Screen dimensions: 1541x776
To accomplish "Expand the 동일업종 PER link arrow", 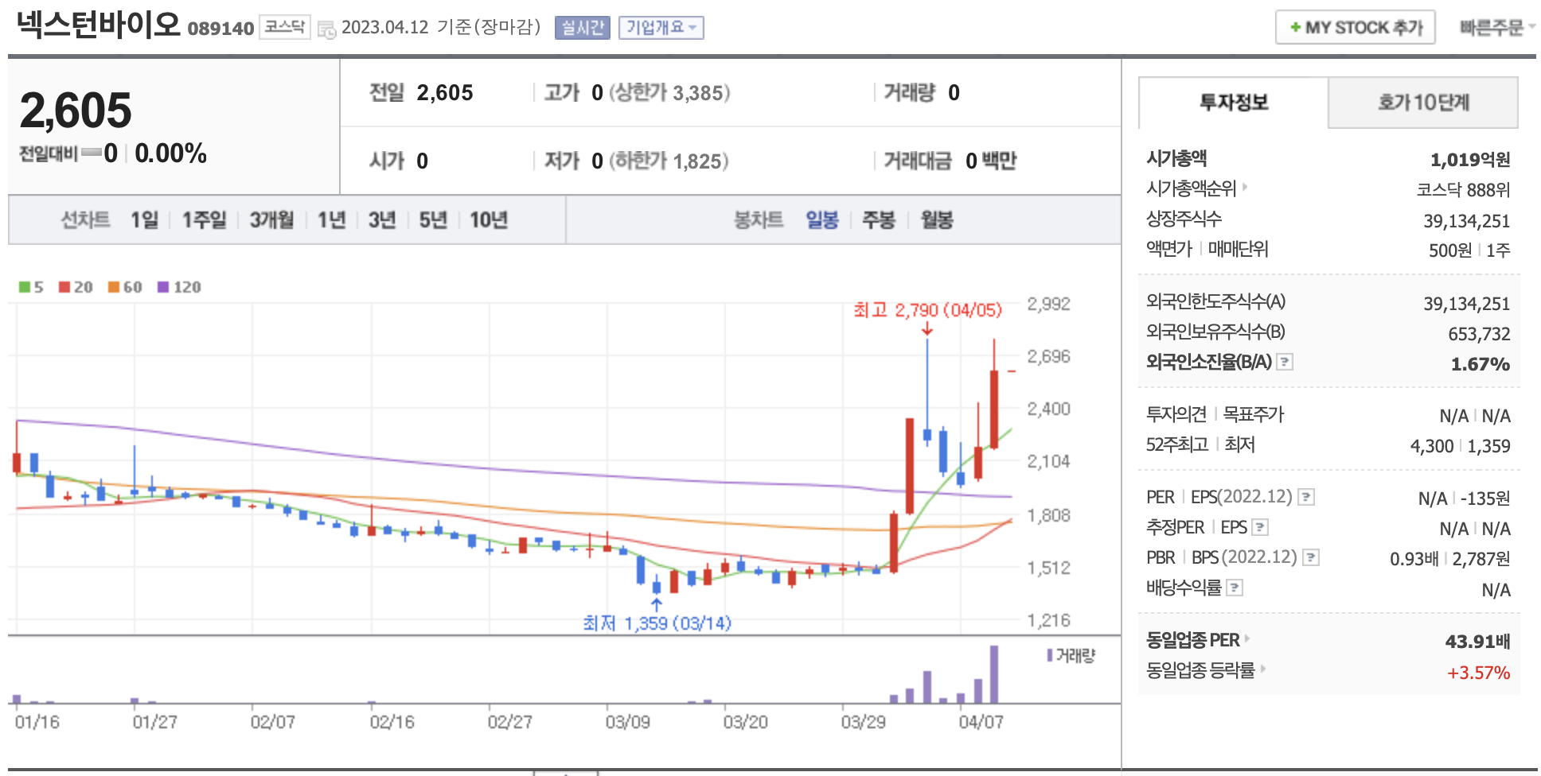I will coord(1247,638).
